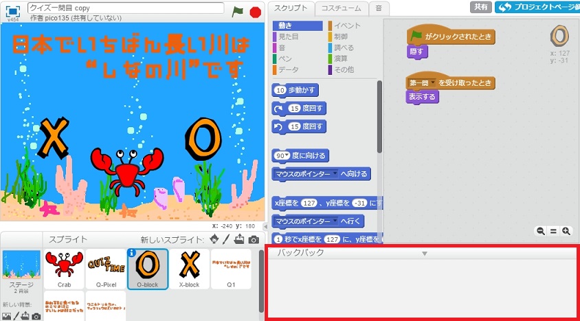This screenshot has width=580, height=321.
Task: Click the x座標を127 y座標を-31 block
Action: click(x=327, y=203)
